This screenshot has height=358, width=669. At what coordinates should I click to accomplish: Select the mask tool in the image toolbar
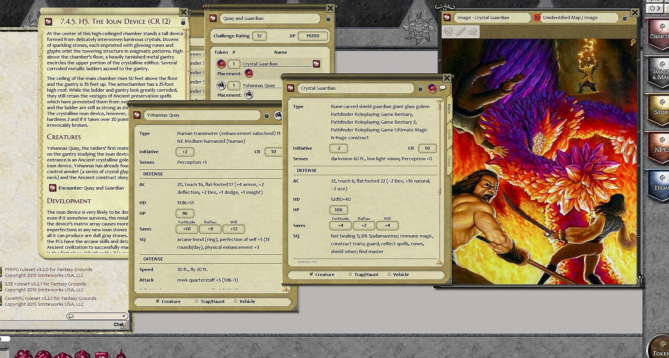(x=449, y=32)
